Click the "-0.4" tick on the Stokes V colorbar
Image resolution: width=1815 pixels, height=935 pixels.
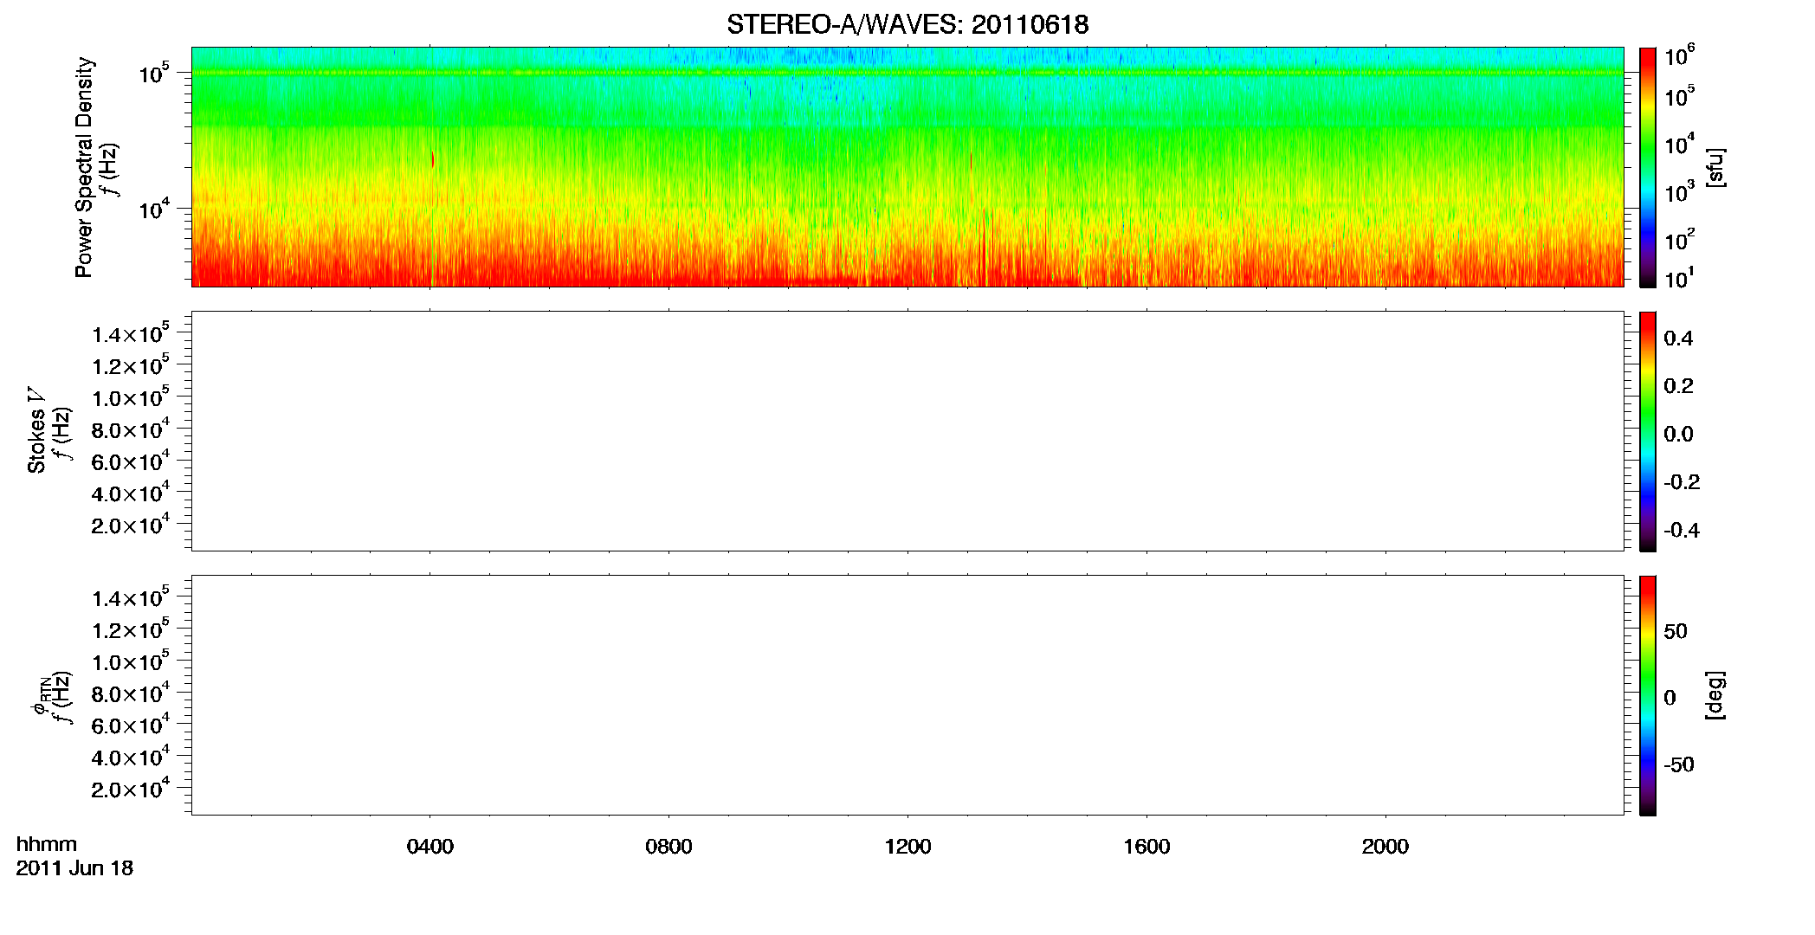[x=1682, y=530]
